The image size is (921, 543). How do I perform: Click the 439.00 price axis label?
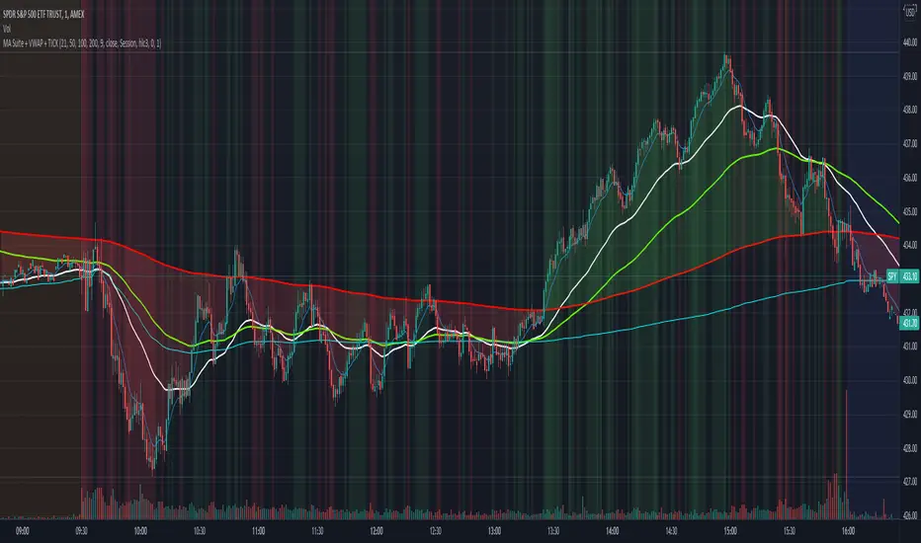click(910, 76)
